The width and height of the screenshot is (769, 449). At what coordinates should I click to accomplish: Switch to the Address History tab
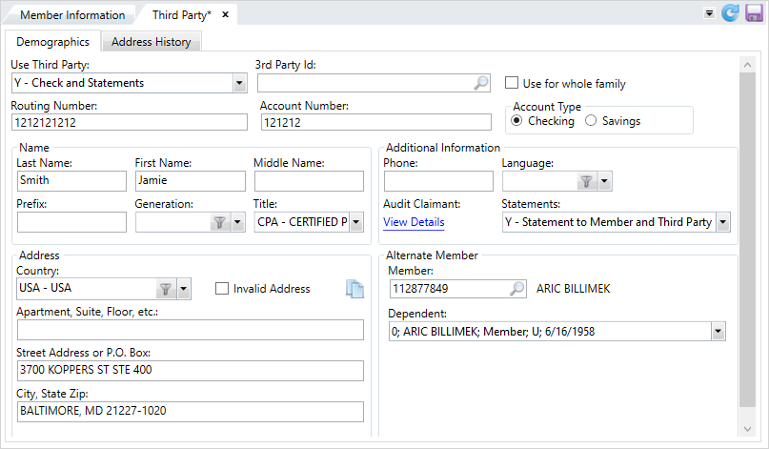coord(152,42)
